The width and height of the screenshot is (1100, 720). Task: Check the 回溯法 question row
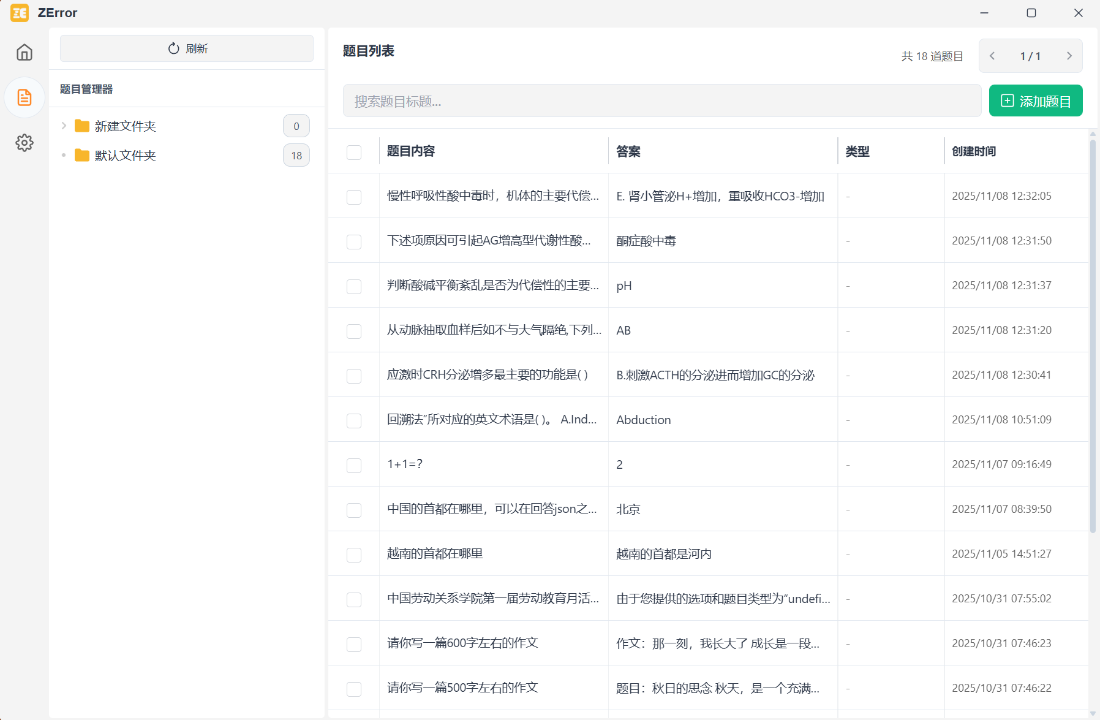coord(354,420)
